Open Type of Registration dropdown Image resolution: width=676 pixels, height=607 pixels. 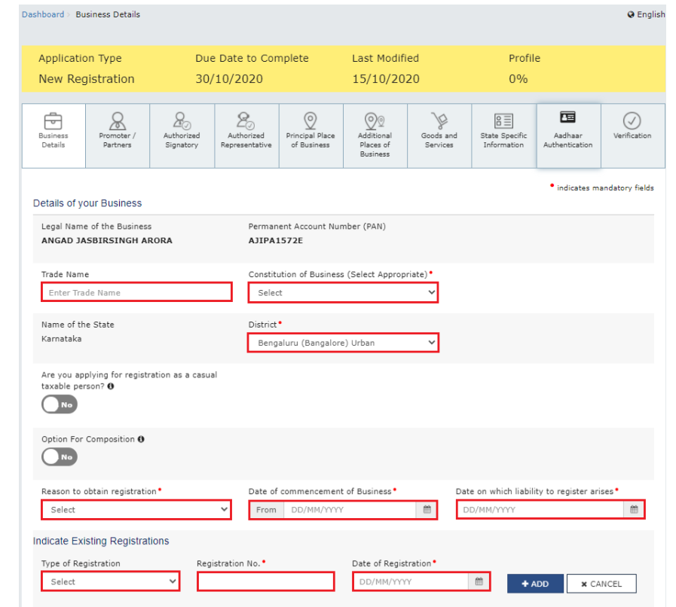[110, 581]
